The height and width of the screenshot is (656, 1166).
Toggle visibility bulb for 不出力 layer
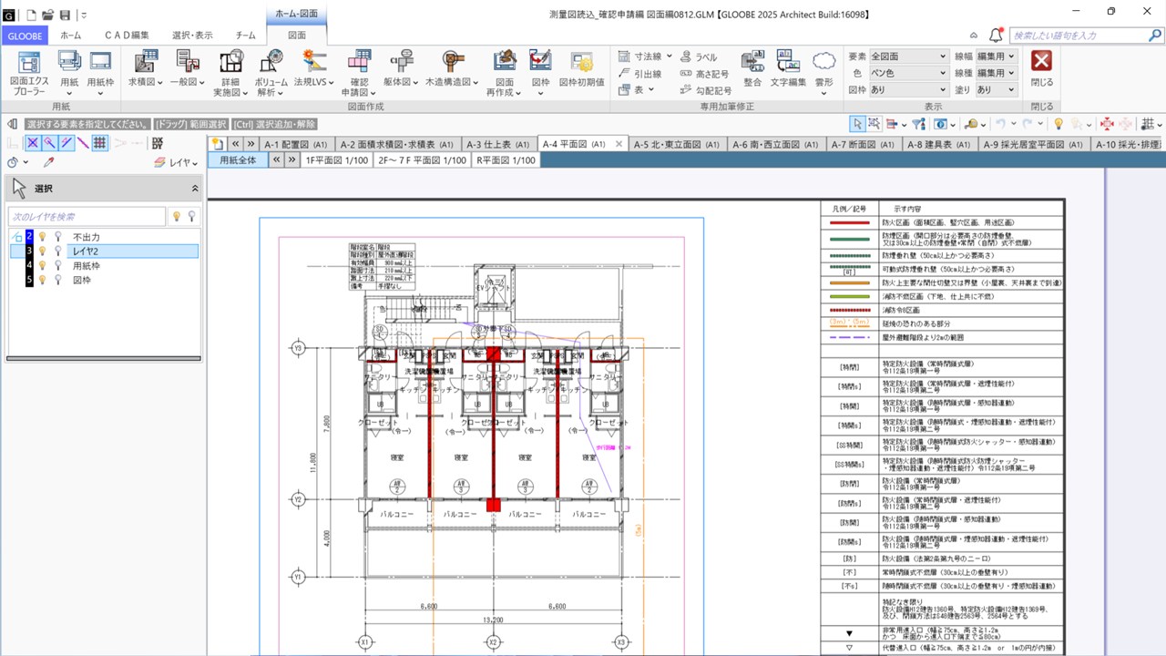pos(42,237)
